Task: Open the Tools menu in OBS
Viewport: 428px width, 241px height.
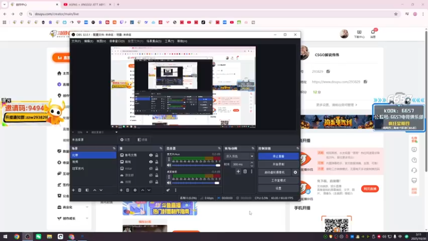Action: point(169,41)
